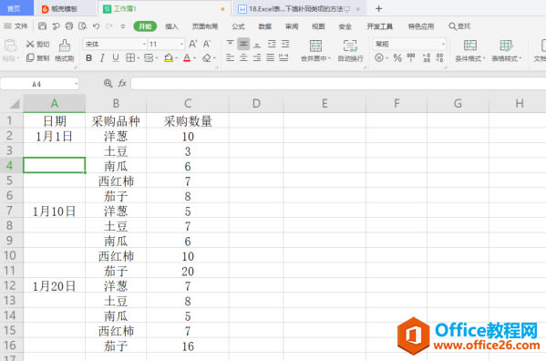Click the cell Borders icon

(x=130, y=57)
